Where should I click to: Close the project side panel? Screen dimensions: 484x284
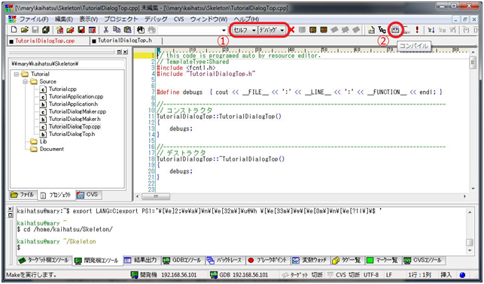(125, 53)
